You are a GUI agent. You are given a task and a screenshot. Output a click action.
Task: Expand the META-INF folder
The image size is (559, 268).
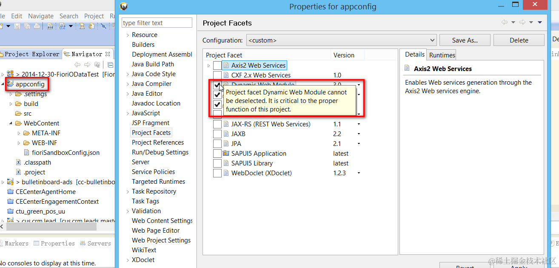19,133
